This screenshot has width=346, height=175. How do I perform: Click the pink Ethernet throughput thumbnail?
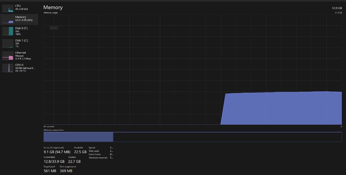click(8, 56)
